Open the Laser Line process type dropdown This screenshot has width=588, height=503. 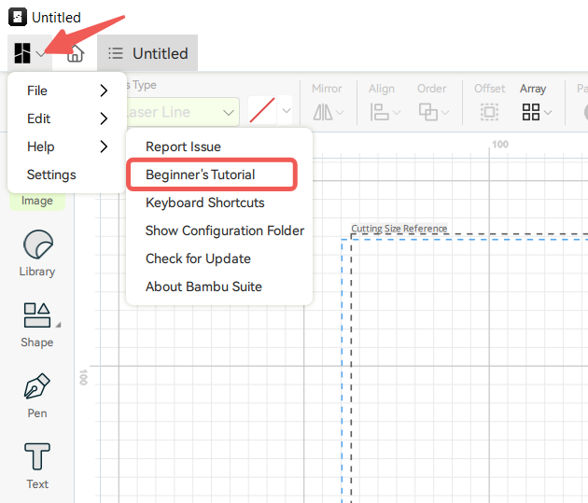(183, 112)
